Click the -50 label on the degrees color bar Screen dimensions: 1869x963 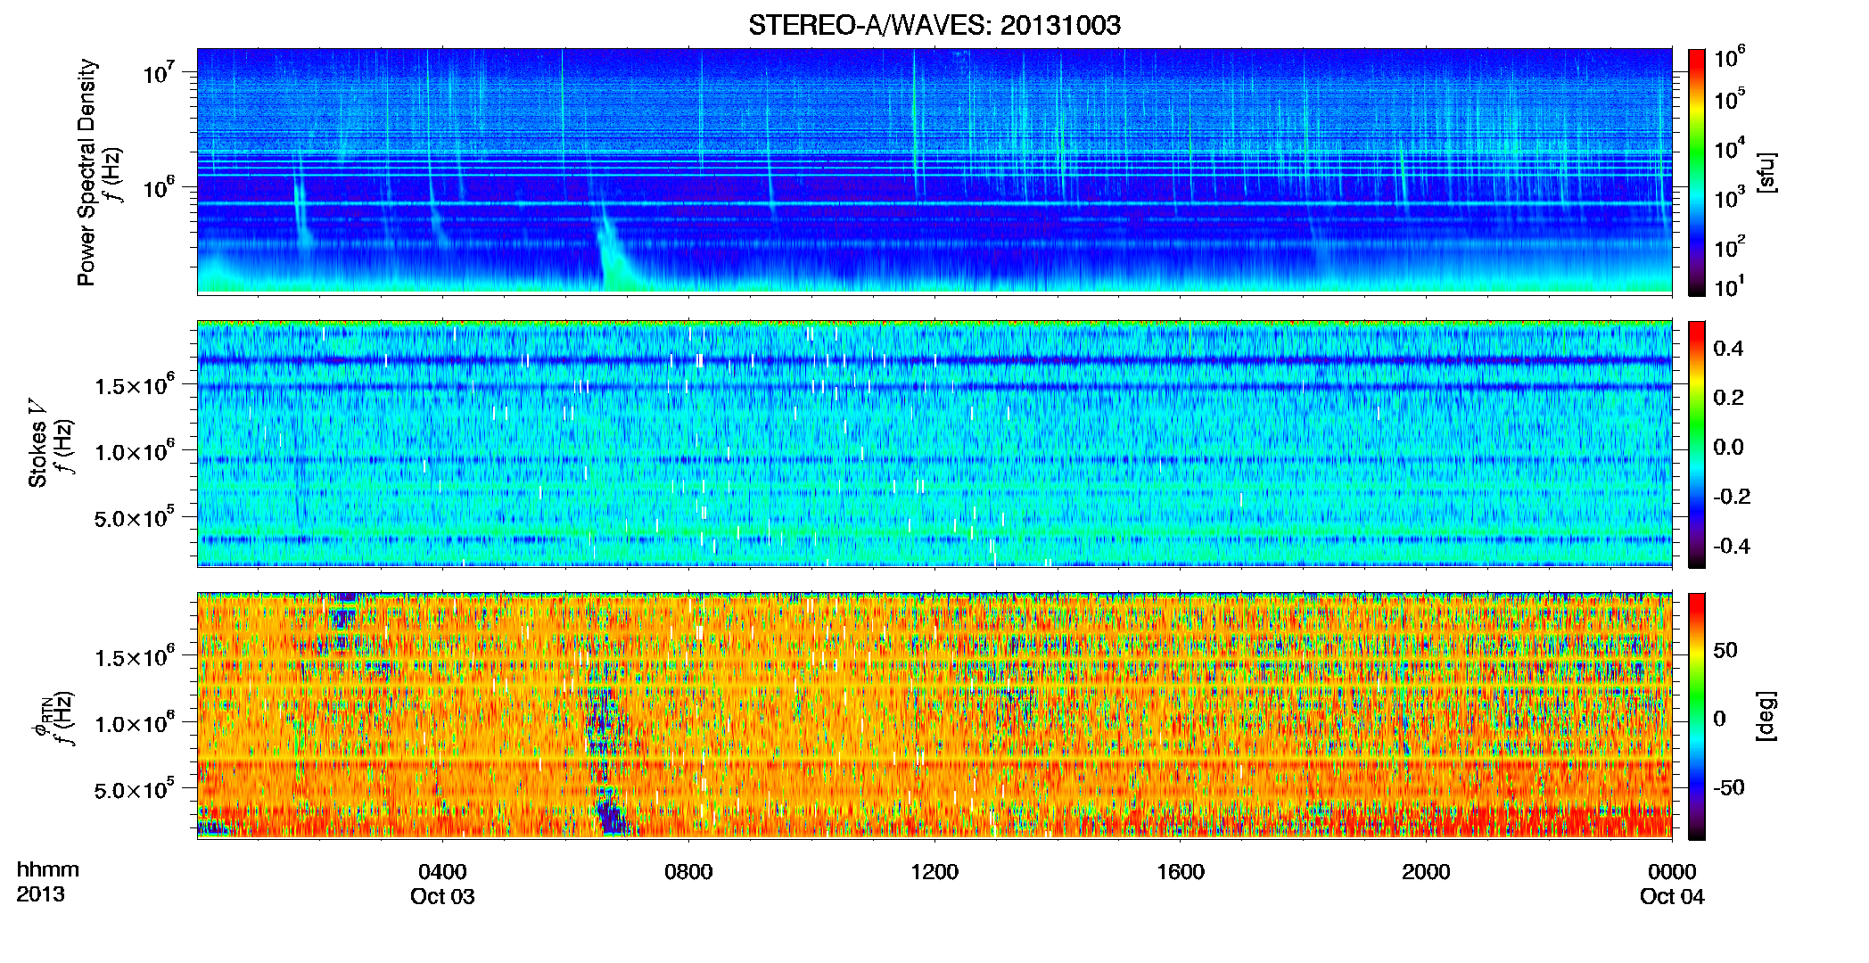tap(1729, 787)
